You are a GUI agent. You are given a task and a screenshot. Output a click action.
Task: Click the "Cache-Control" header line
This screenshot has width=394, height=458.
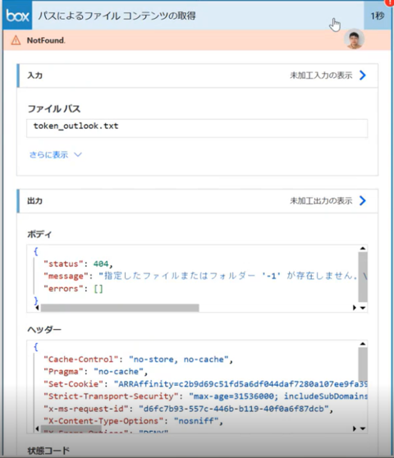138,360
